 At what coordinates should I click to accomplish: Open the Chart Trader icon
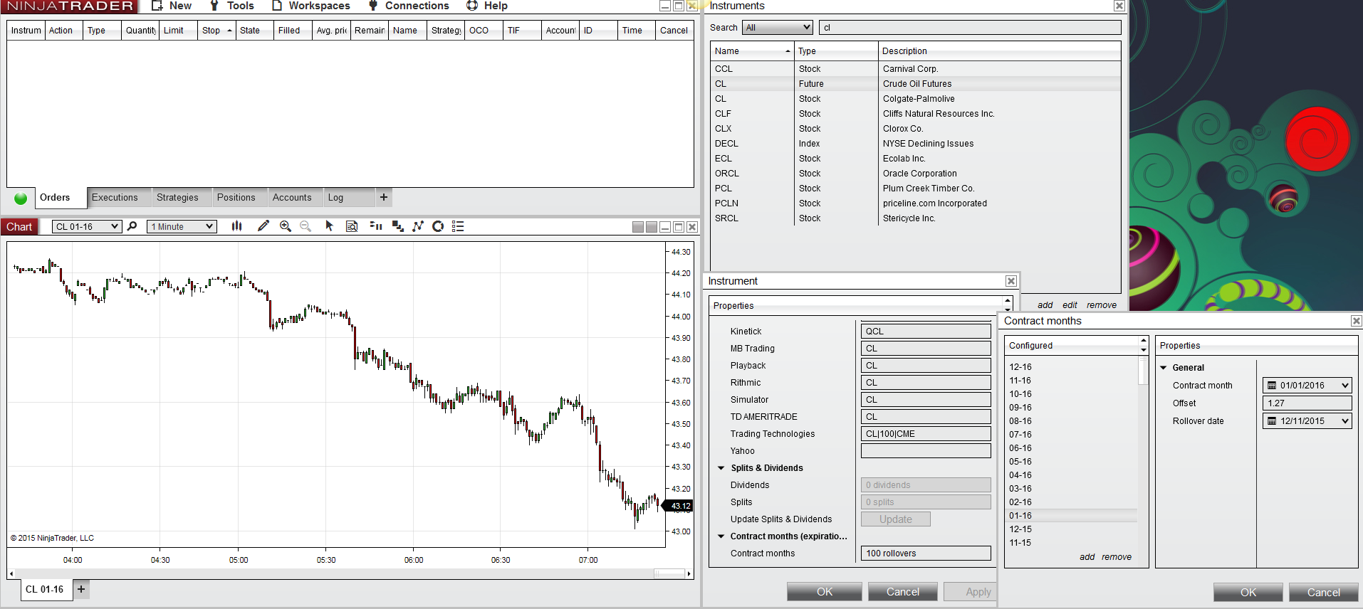[x=376, y=226]
